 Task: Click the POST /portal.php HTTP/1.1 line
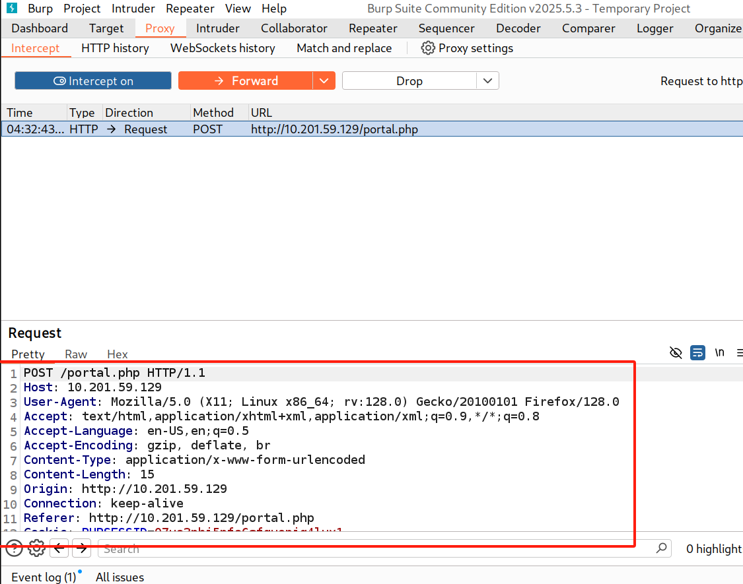pyautogui.click(x=115, y=373)
